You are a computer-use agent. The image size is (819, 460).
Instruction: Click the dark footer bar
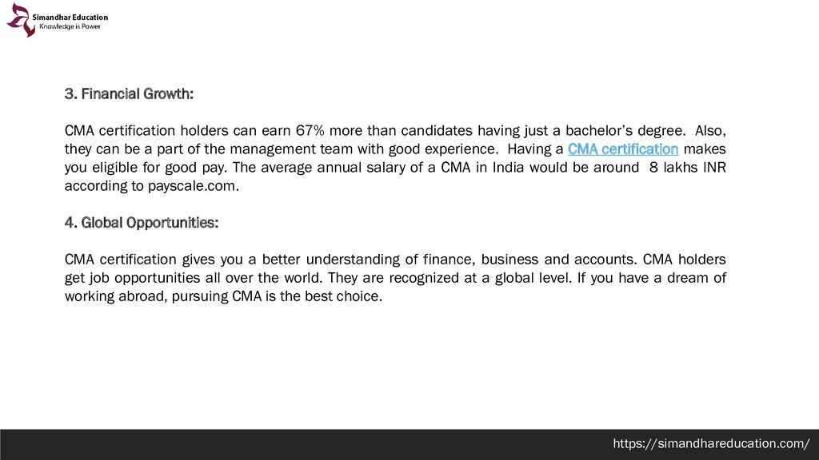point(409,445)
